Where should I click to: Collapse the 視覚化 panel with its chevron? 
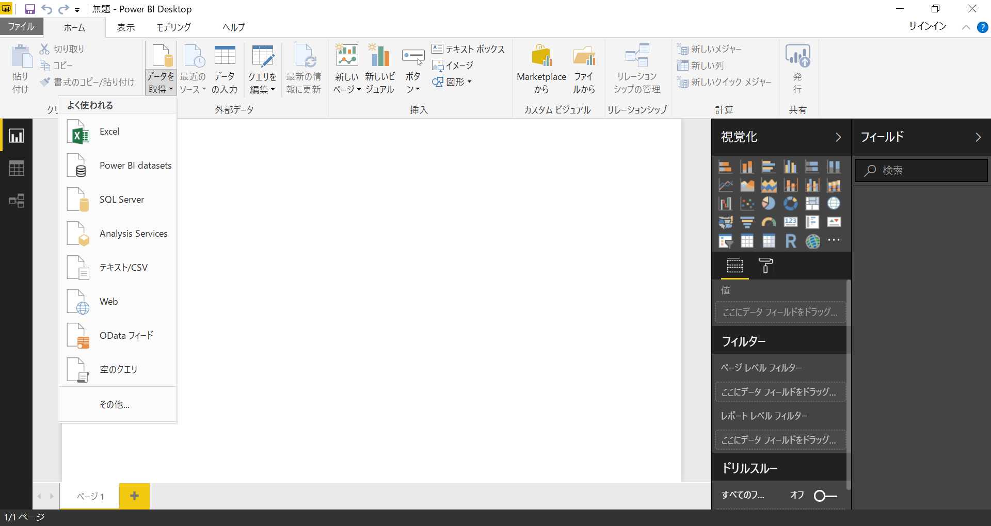pos(838,137)
